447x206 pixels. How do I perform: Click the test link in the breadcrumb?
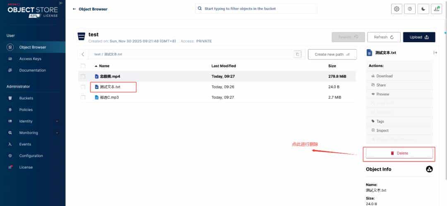(97, 54)
